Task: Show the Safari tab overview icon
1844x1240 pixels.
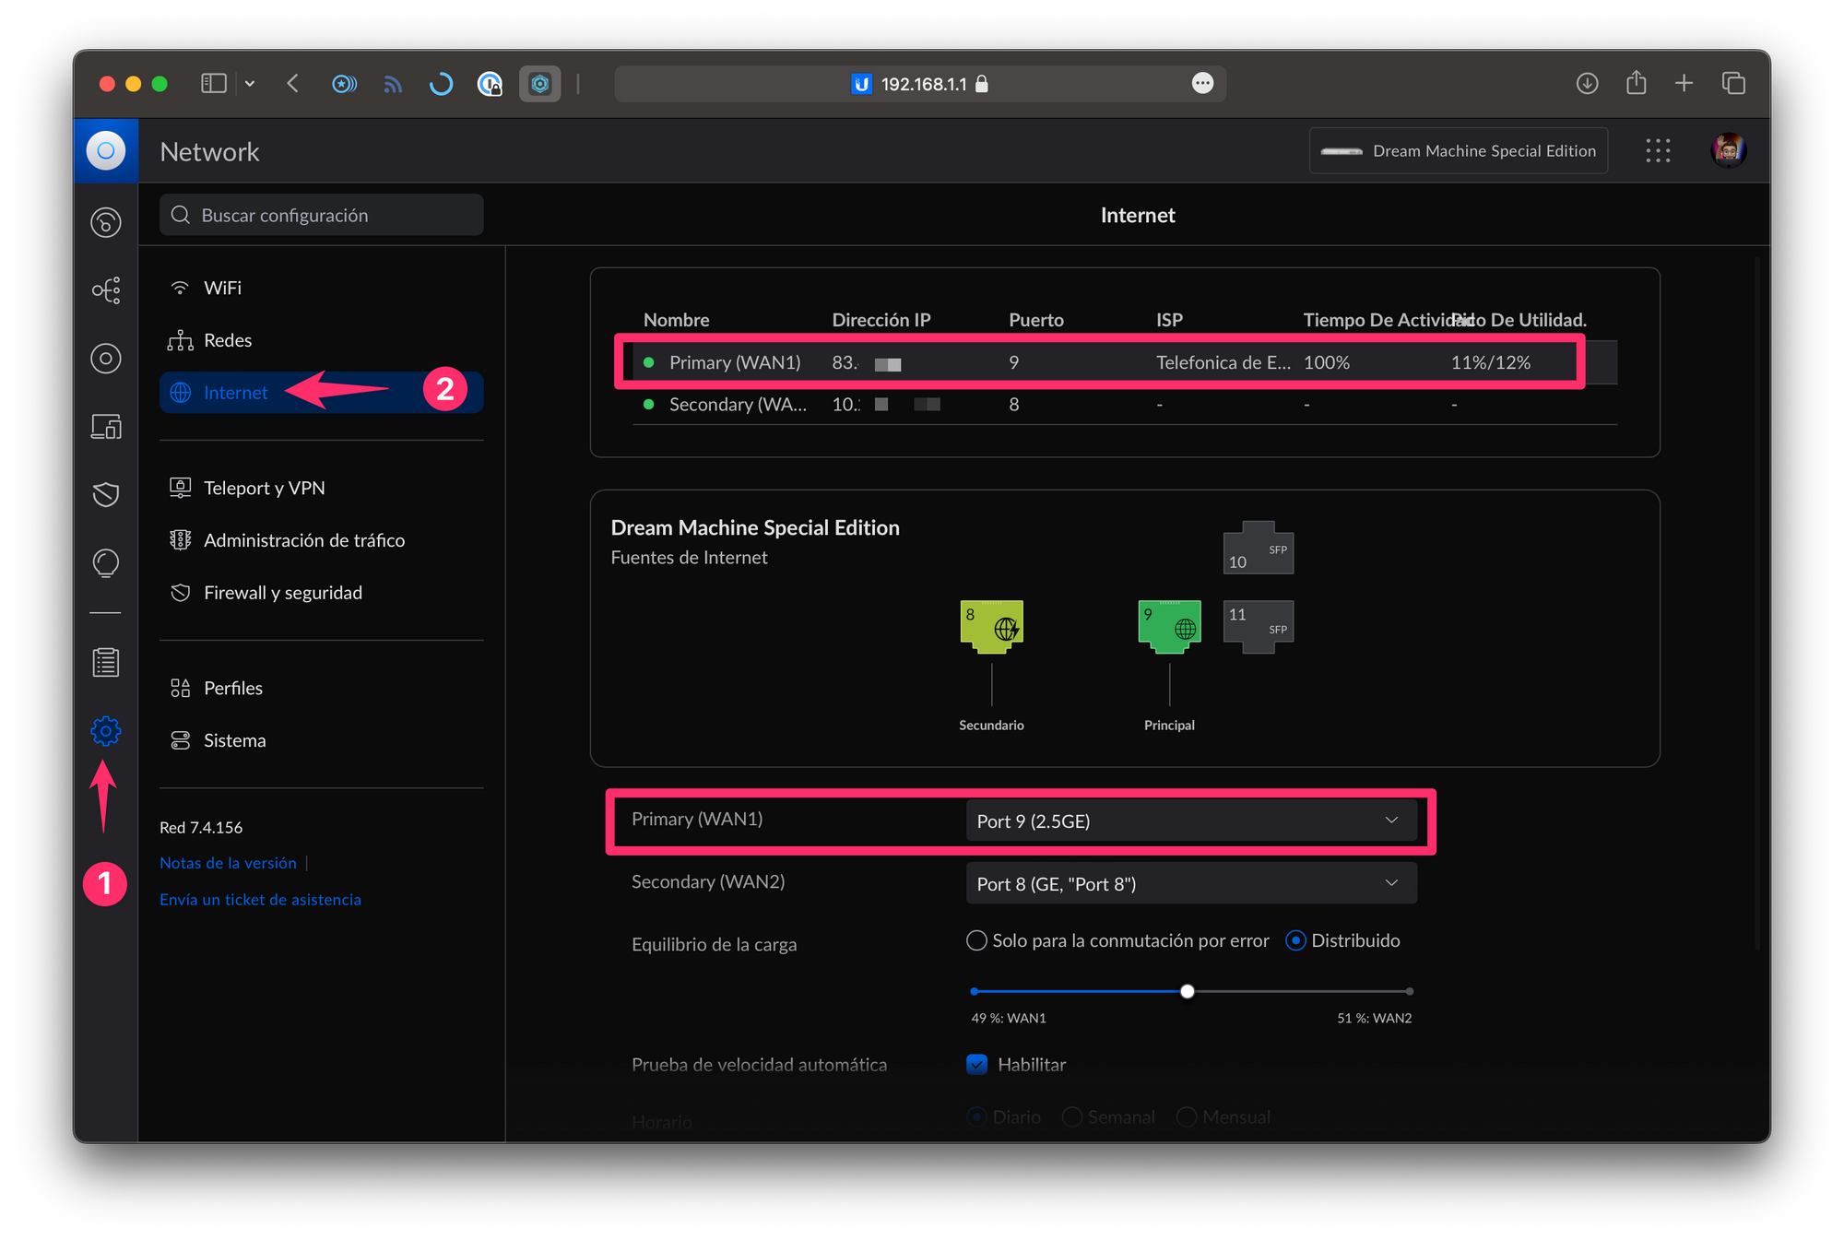Action: pos(1733,84)
